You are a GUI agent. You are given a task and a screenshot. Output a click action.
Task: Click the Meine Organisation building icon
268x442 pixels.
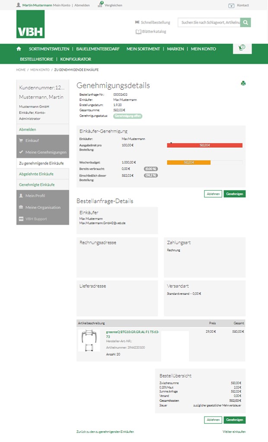tap(21, 207)
